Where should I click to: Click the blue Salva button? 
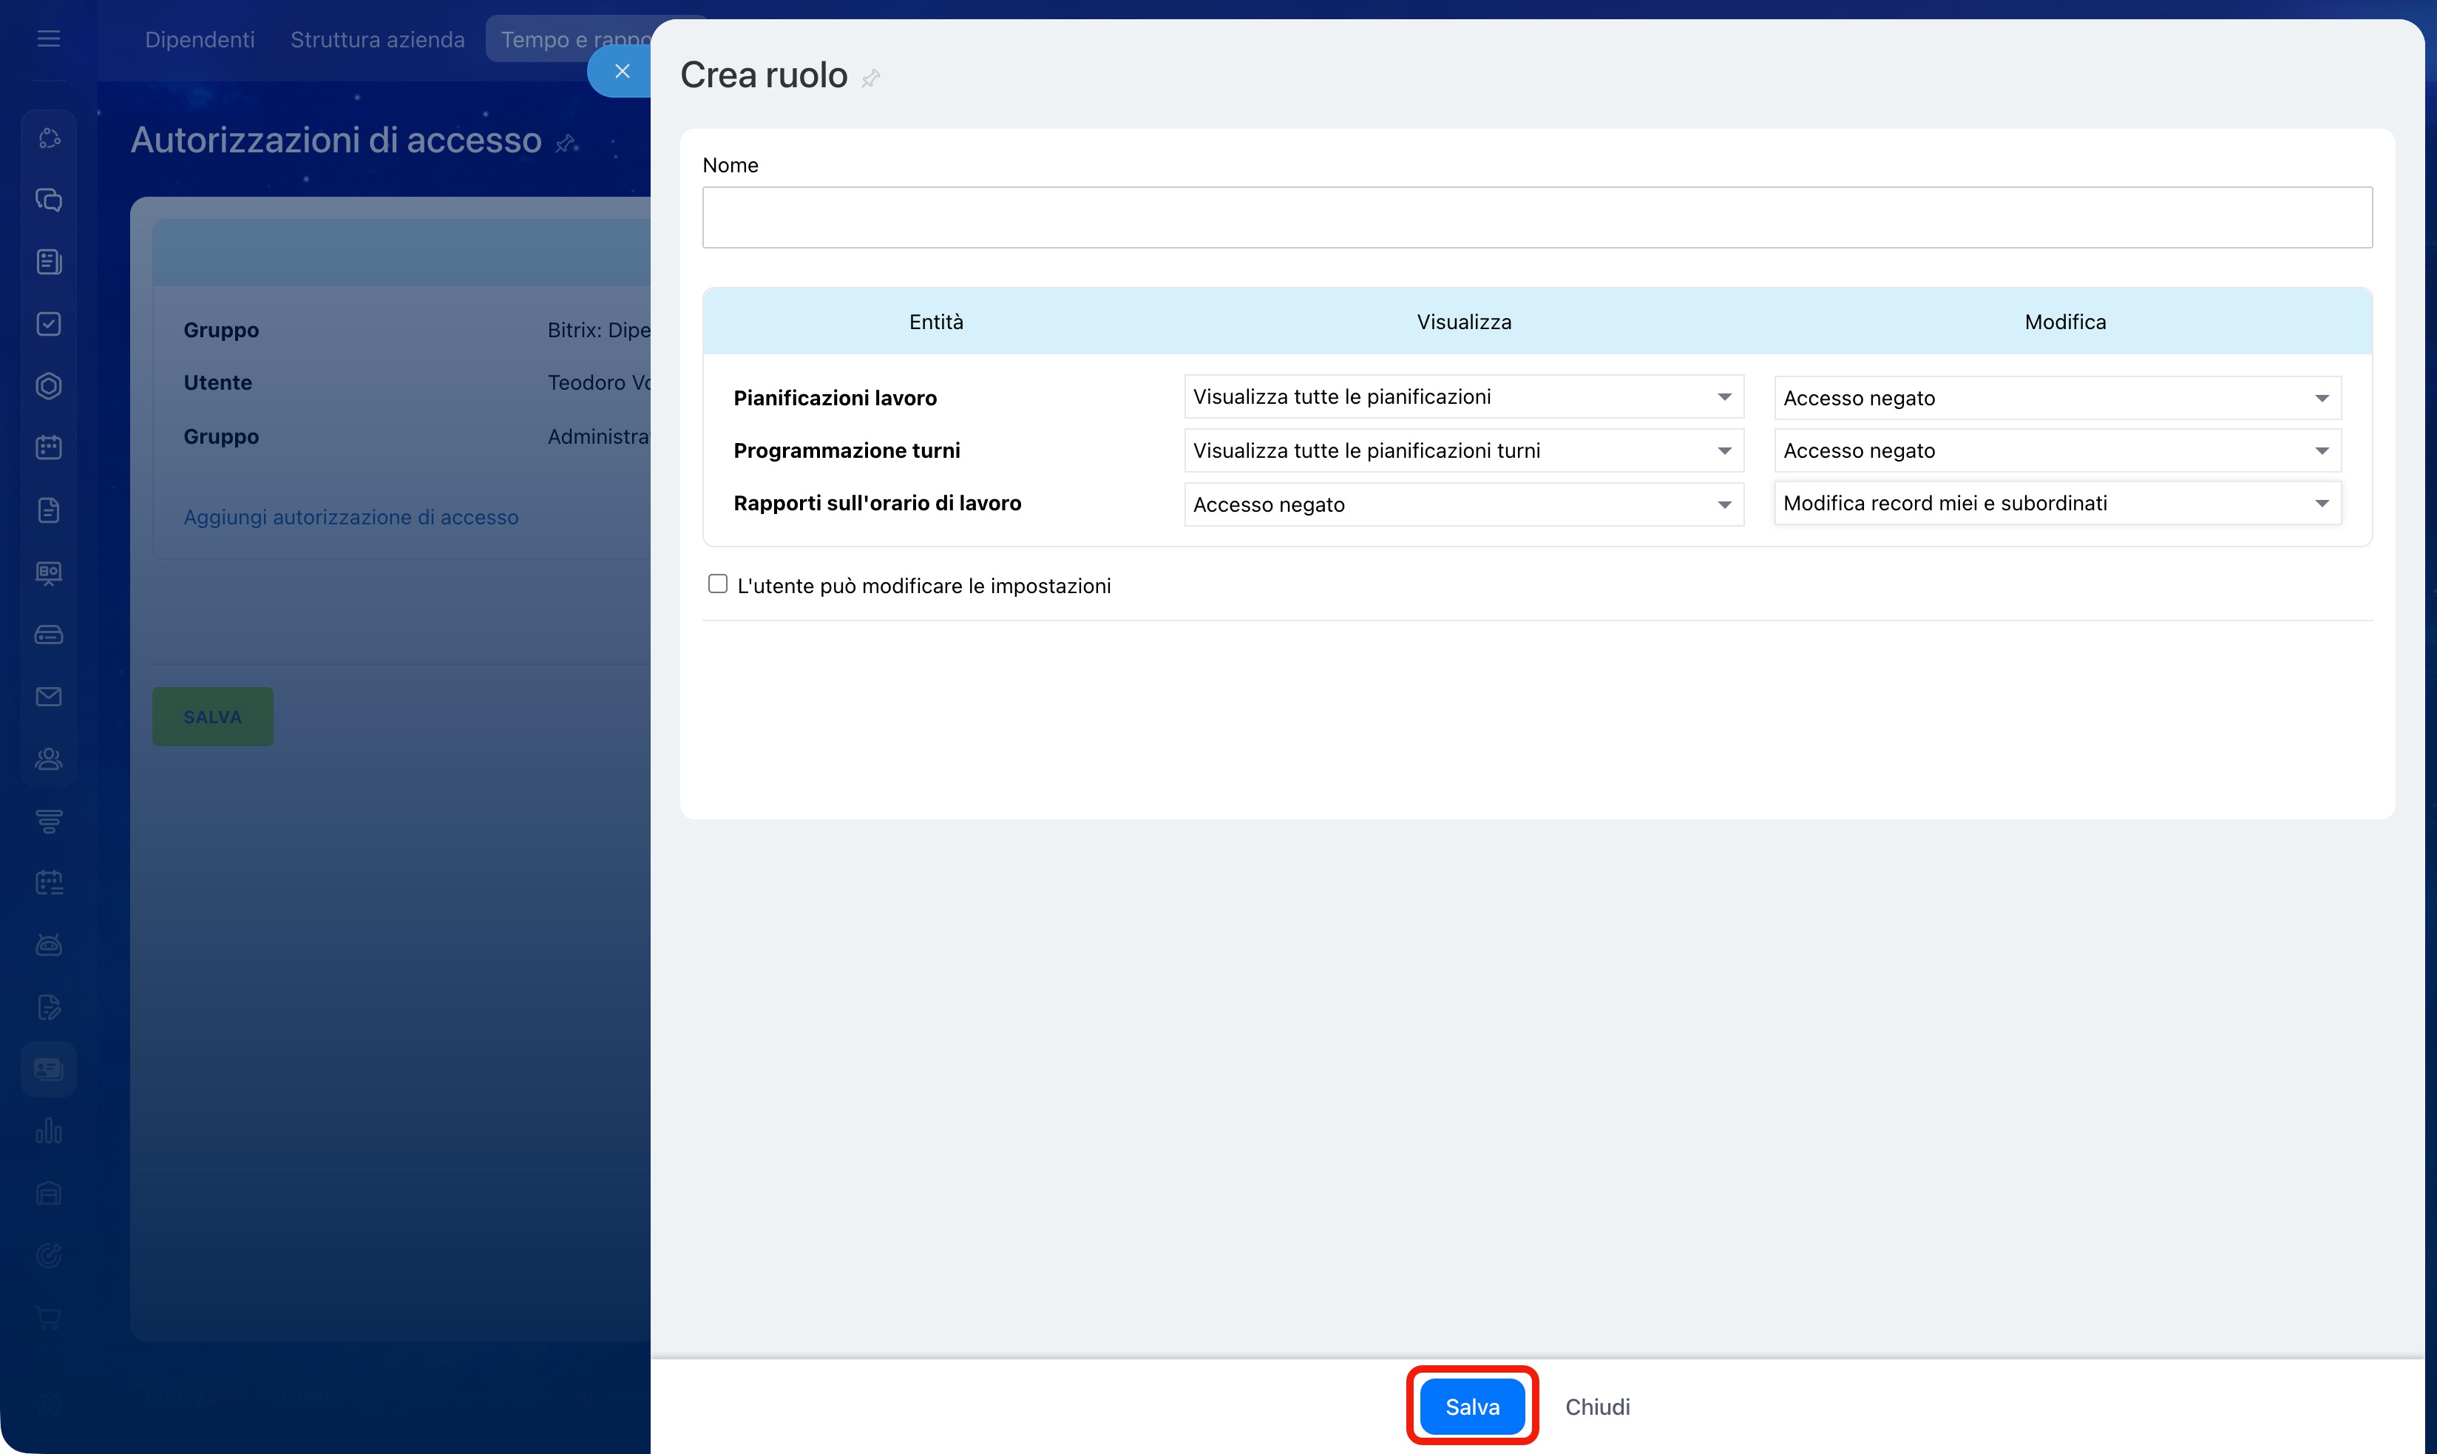[1471, 1406]
